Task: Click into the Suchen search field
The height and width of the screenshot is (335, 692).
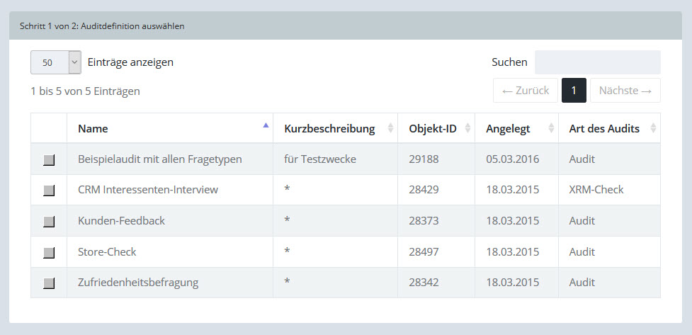Action: click(x=597, y=62)
